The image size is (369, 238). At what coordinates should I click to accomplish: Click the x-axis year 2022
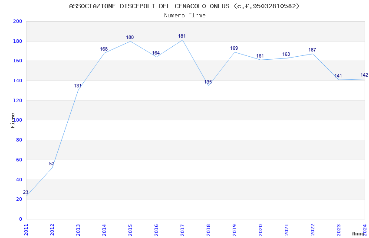click(x=313, y=230)
